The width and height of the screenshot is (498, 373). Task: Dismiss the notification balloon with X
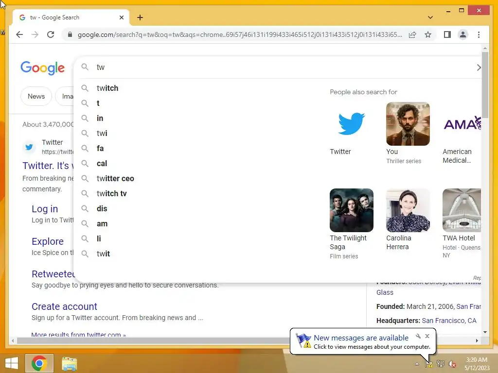(427, 336)
